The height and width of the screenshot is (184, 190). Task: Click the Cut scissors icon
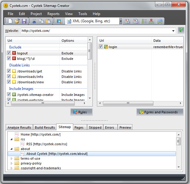34,21
